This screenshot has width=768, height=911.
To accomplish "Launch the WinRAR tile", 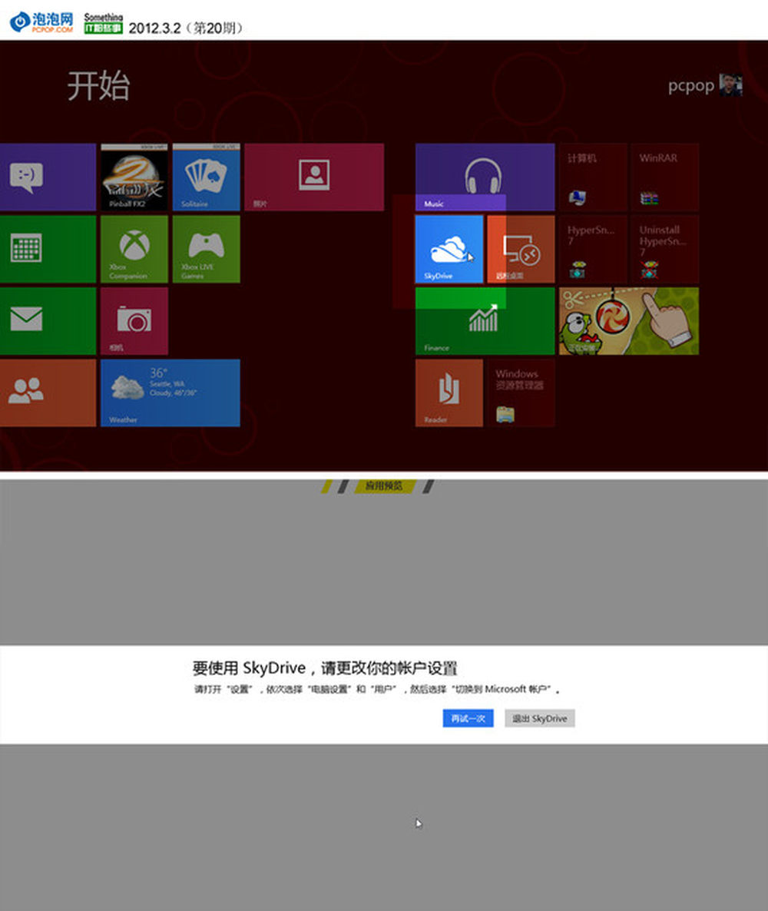I will coord(665,177).
